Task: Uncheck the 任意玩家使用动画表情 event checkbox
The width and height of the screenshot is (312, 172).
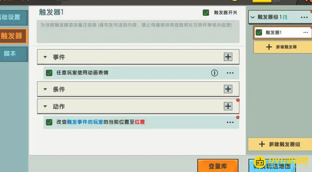Action: pos(49,73)
